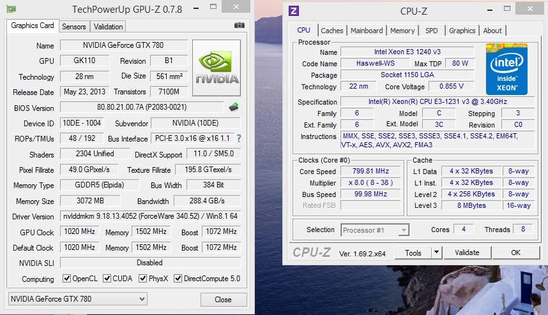548x315 pixels.
Task: Open the SPD tab in CPU-Z
Action: [x=432, y=31]
